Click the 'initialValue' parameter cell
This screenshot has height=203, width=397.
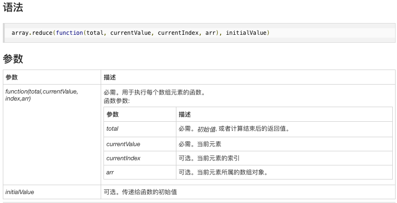click(52, 192)
